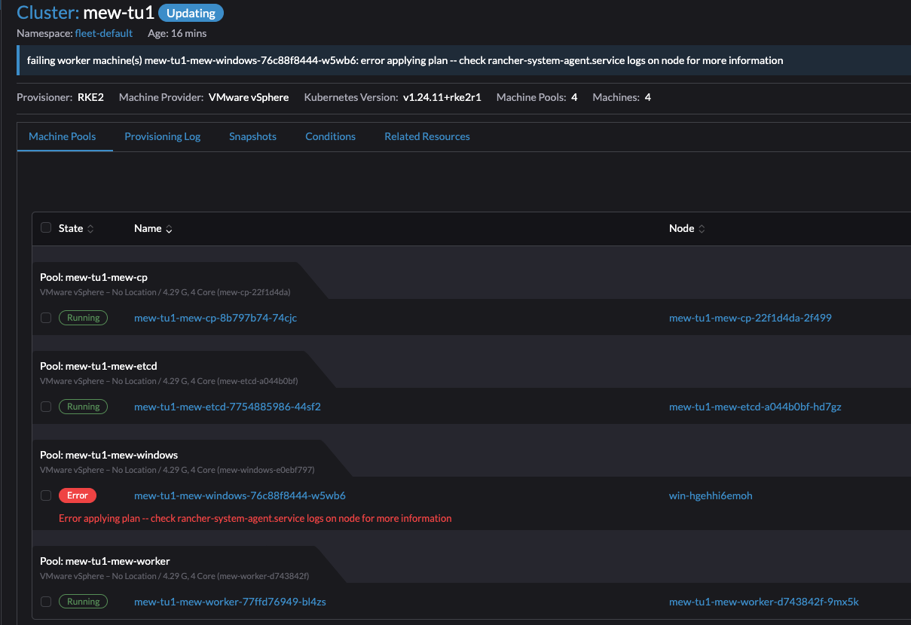The image size is (911, 625).
Task: Select the etcd machine row checkbox
Action: pyautogui.click(x=46, y=407)
